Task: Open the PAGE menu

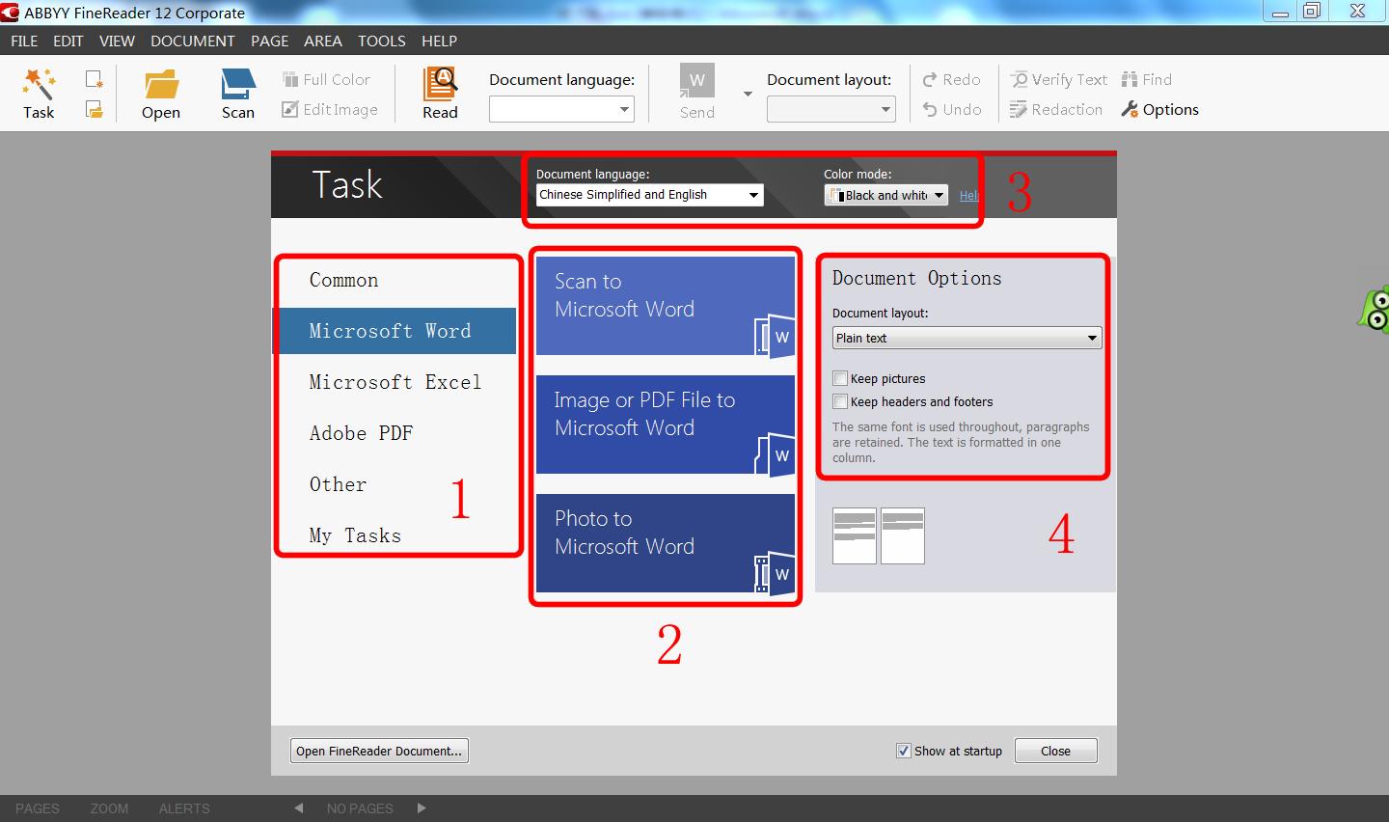Action: [x=270, y=41]
